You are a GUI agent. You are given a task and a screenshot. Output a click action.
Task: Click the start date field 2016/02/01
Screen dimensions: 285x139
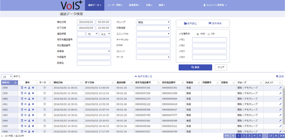(86, 22)
